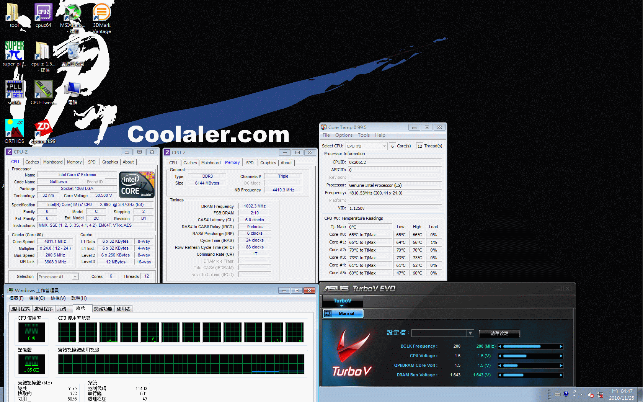Expand the TurboV tab arrow
This screenshot has width=643, height=402.
(x=342, y=306)
